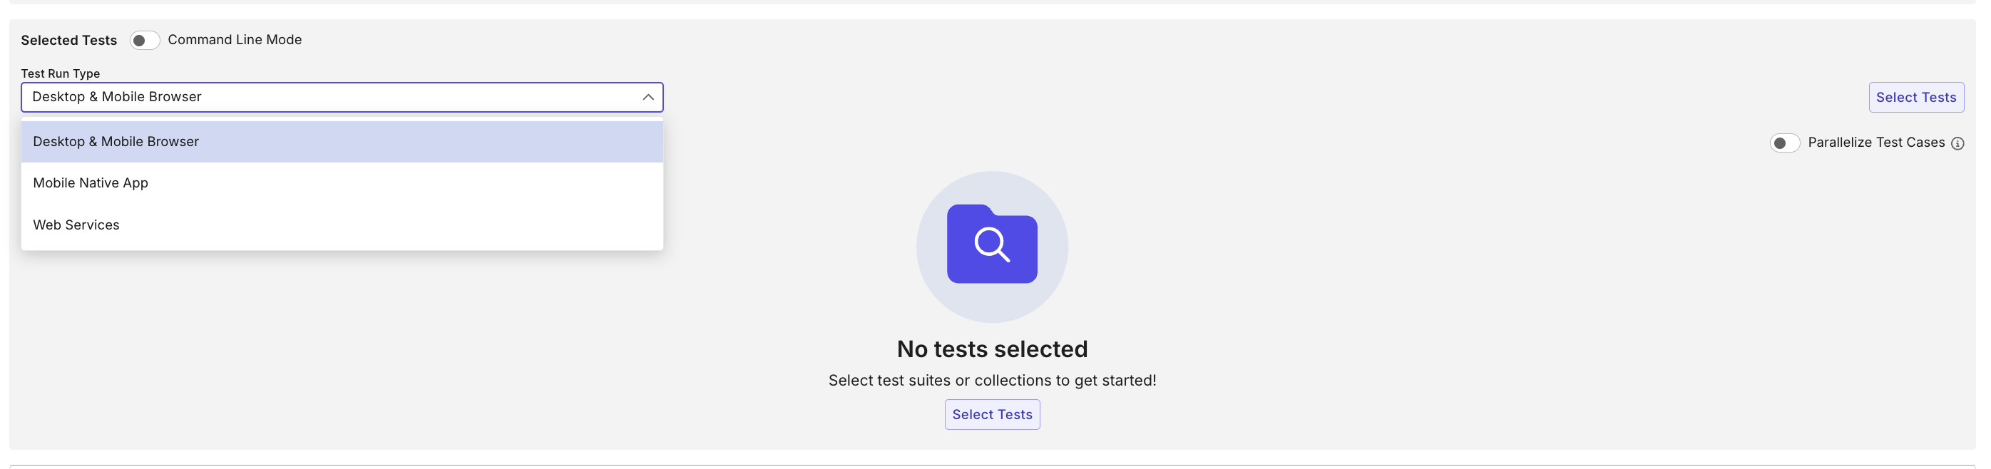This screenshot has height=469, width=1991.
Task: Pick Web Services from the dropdown list
Action: click(x=76, y=225)
